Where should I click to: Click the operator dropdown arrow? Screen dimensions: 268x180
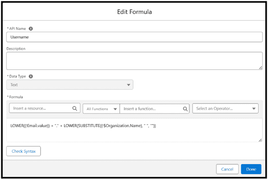pyautogui.click(x=254, y=108)
